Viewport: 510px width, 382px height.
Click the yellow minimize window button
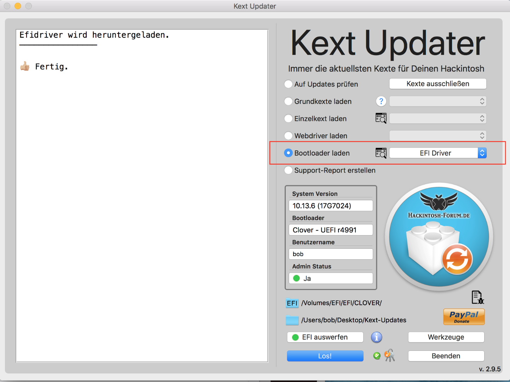(18, 6)
